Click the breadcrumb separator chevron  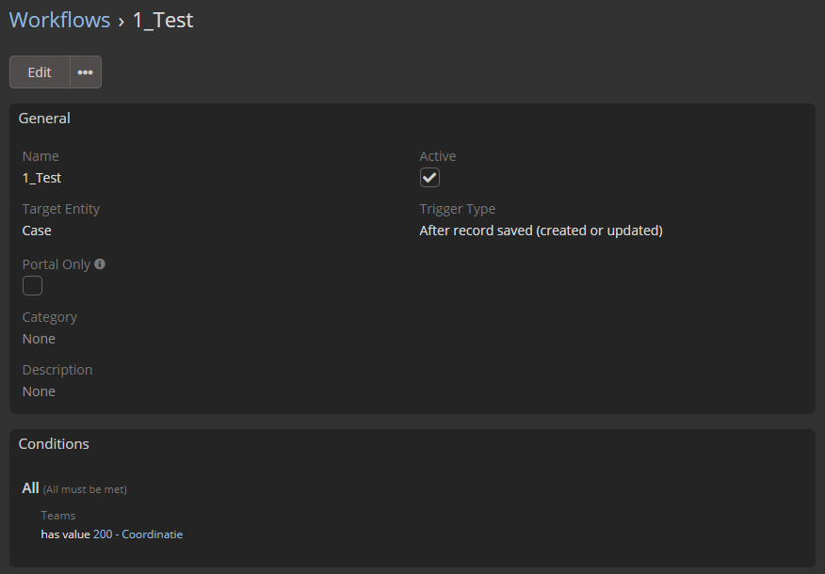click(x=121, y=22)
